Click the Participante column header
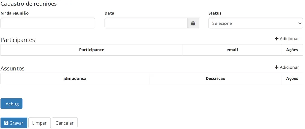Viewport: 305px width, 129px height. point(92,50)
